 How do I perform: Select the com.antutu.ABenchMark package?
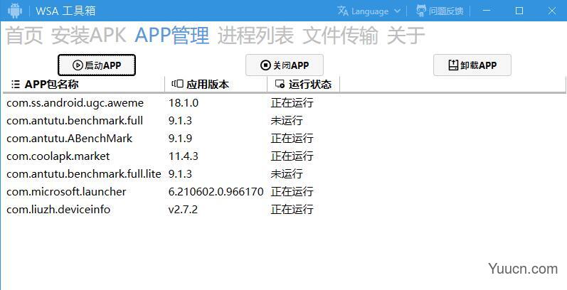69,138
